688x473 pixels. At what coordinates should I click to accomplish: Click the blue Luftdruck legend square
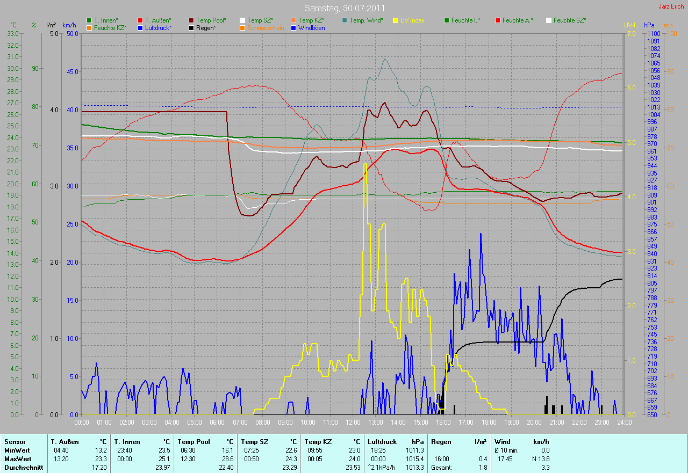tap(140, 27)
